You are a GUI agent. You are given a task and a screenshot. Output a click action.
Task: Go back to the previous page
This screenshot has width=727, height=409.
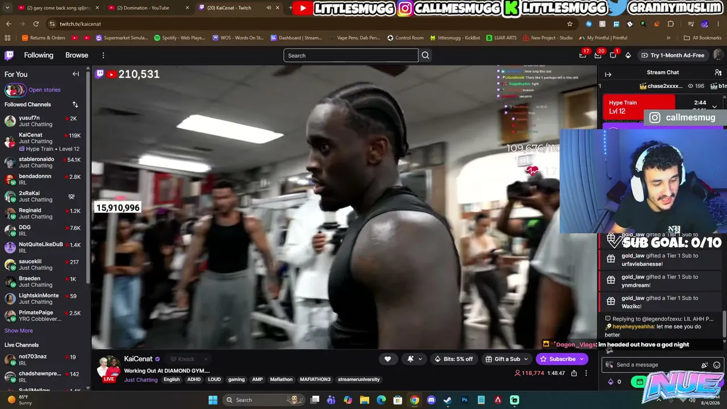coord(9,24)
